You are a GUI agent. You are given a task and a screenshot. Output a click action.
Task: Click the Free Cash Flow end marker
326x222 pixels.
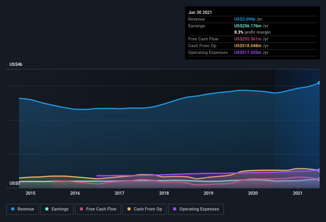[x=319, y=179]
